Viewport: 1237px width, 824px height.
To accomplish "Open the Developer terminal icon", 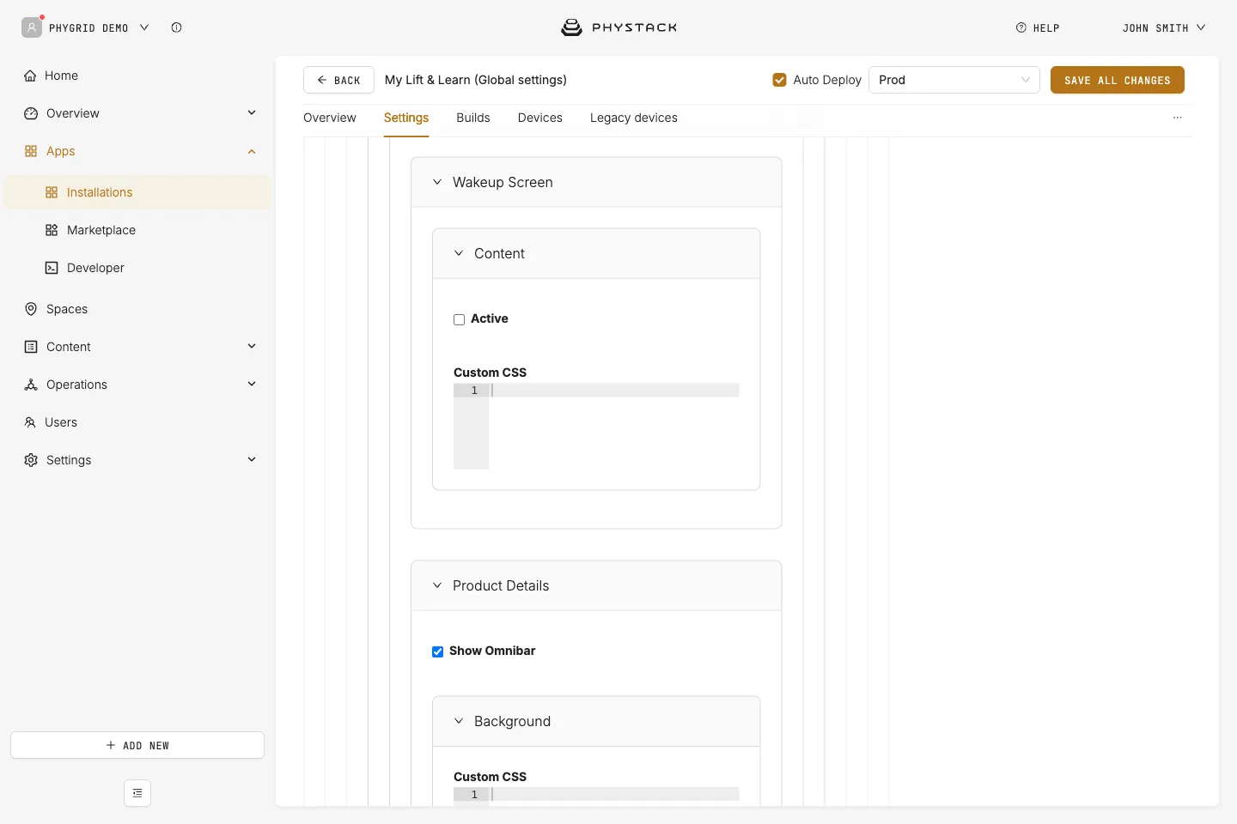I will tap(52, 268).
